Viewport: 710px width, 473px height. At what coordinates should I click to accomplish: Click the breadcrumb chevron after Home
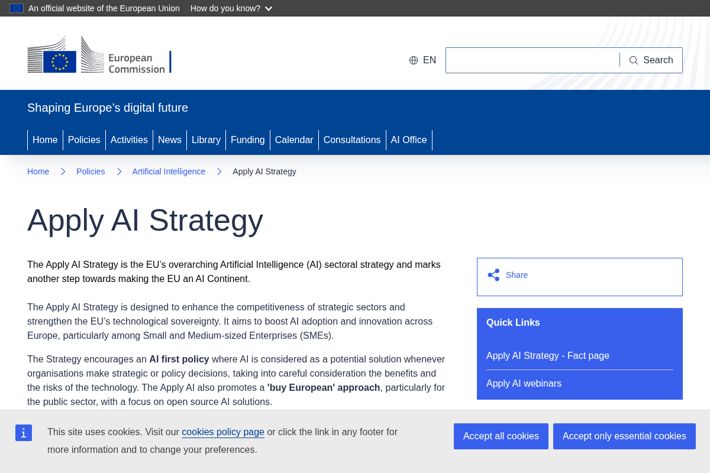pos(63,171)
